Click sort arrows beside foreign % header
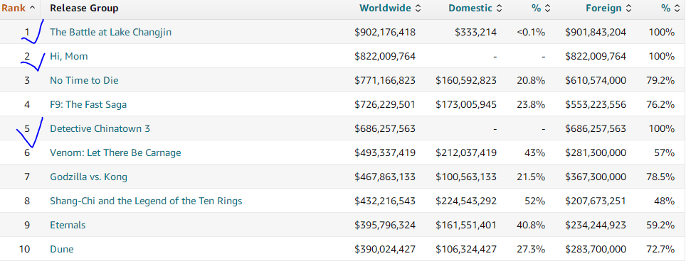This screenshot has height=261, width=686. pyautogui.click(x=677, y=9)
